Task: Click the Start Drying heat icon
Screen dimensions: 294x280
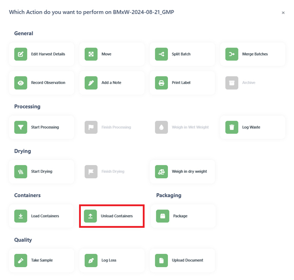Action: [x=21, y=171]
